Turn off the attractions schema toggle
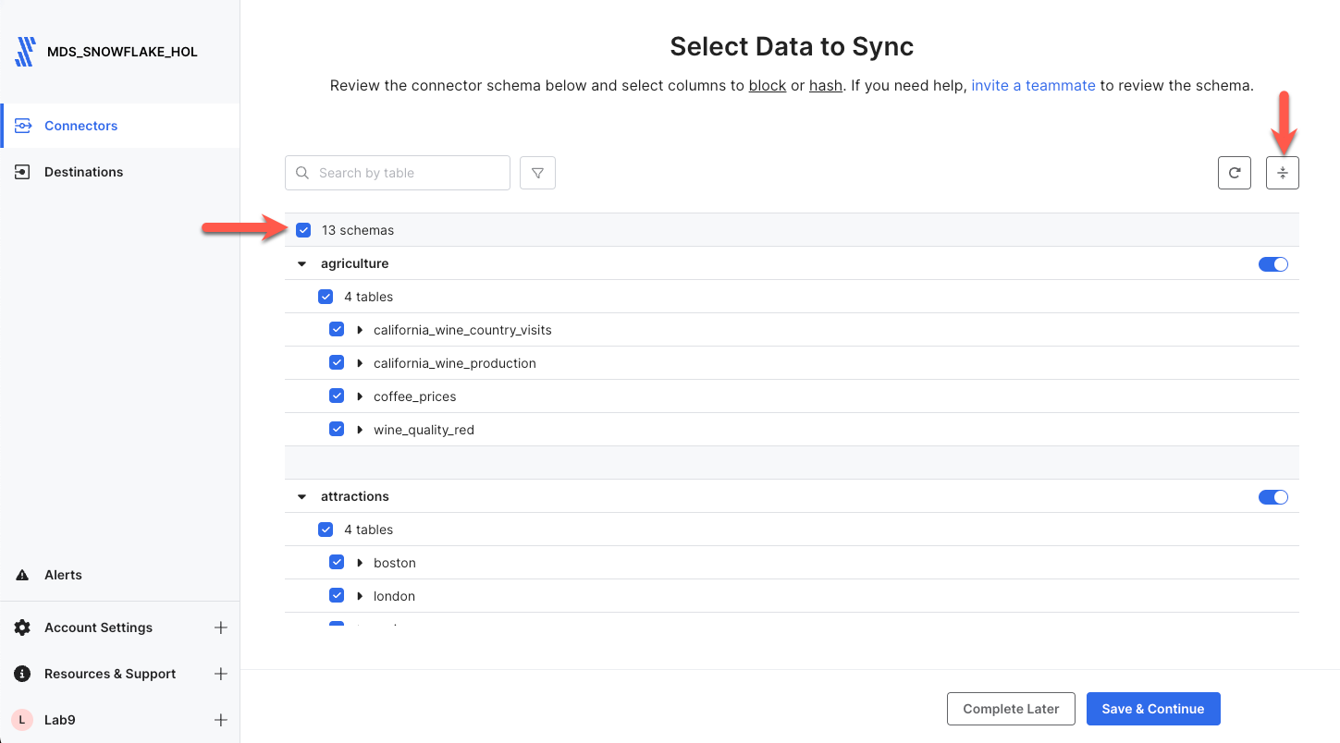This screenshot has height=743, width=1340. [x=1272, y=497]
